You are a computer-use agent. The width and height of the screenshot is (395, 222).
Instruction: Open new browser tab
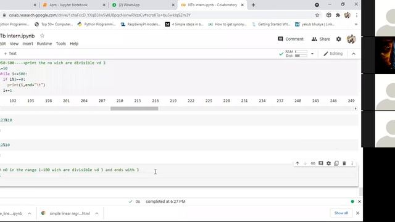point(253,5)
